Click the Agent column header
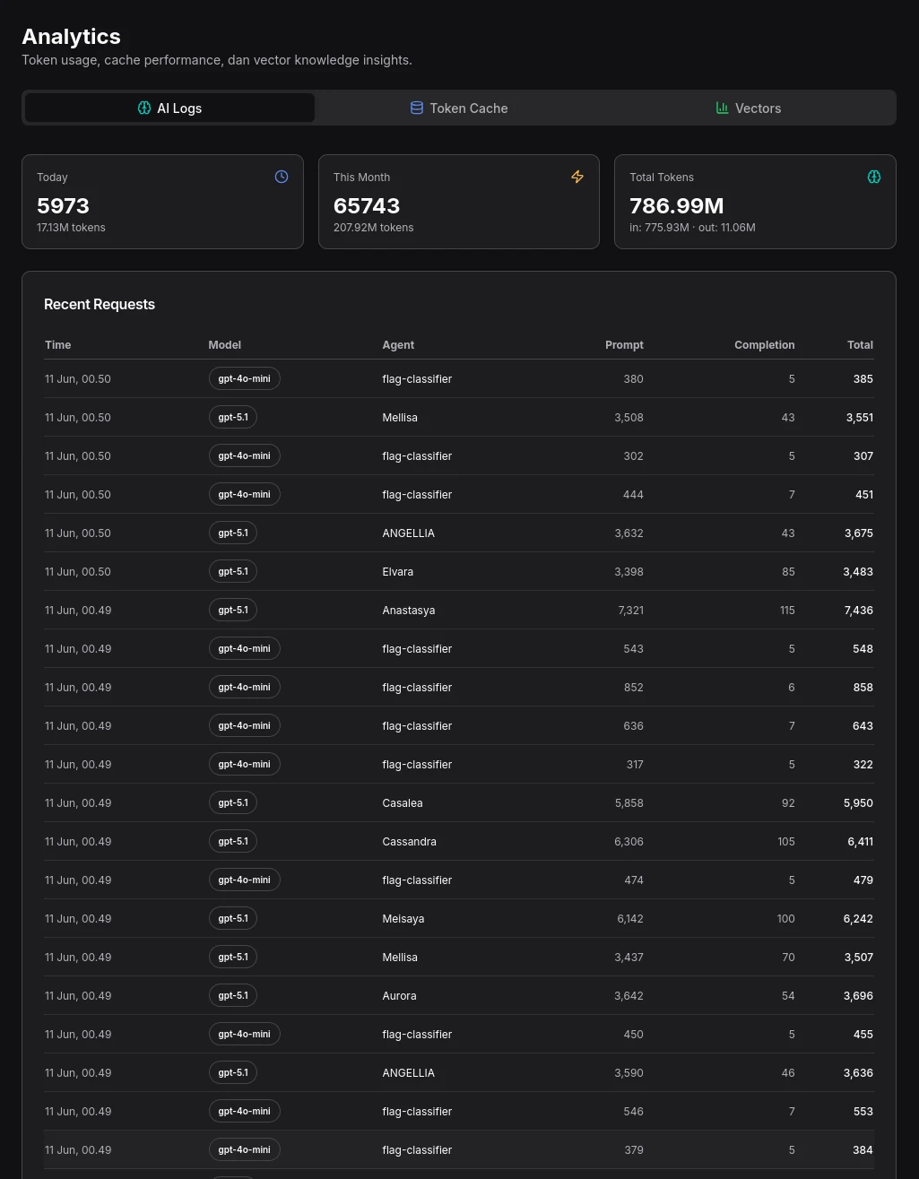 [x=398, y=345]
